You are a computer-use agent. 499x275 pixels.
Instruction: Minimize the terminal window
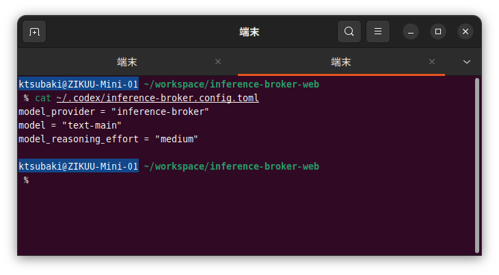(411, 31)
